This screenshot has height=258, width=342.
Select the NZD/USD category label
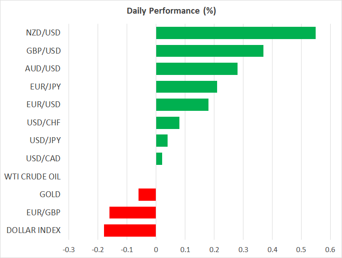[43, 33]
